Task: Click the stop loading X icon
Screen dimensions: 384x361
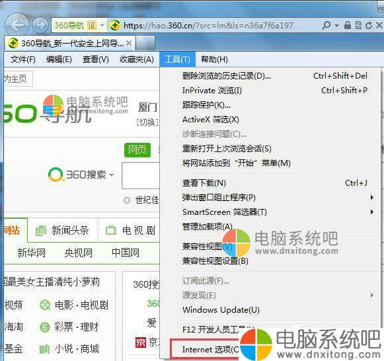Action: click(x=379, y=25)
